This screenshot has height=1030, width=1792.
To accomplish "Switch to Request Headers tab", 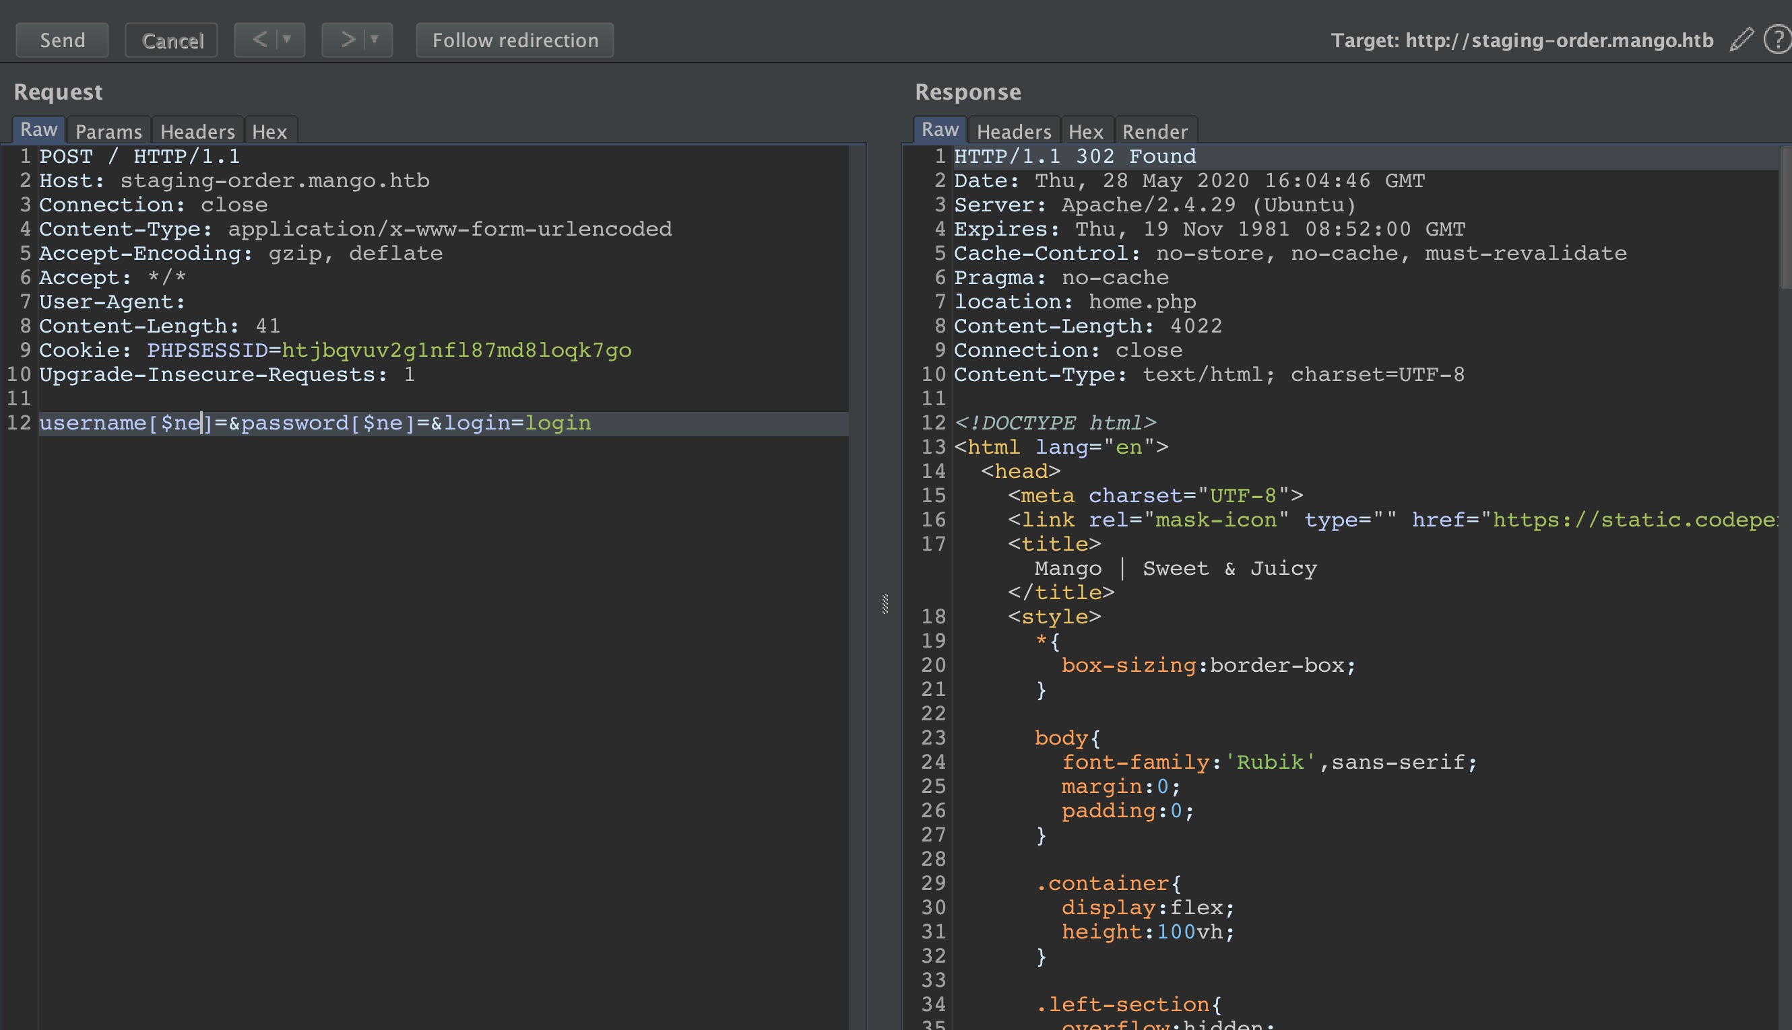I will [x=197, y=131].
